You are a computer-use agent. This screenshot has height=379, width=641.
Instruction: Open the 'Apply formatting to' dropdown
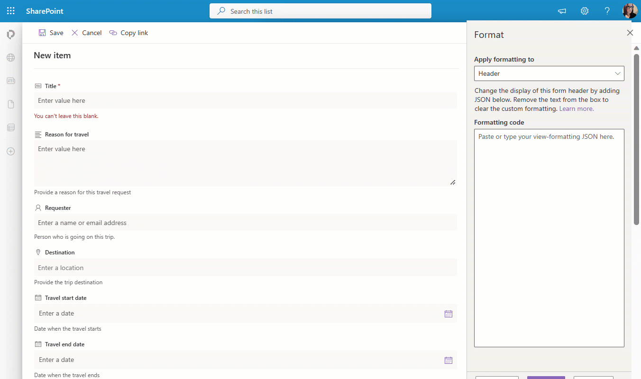pos(618,73)
